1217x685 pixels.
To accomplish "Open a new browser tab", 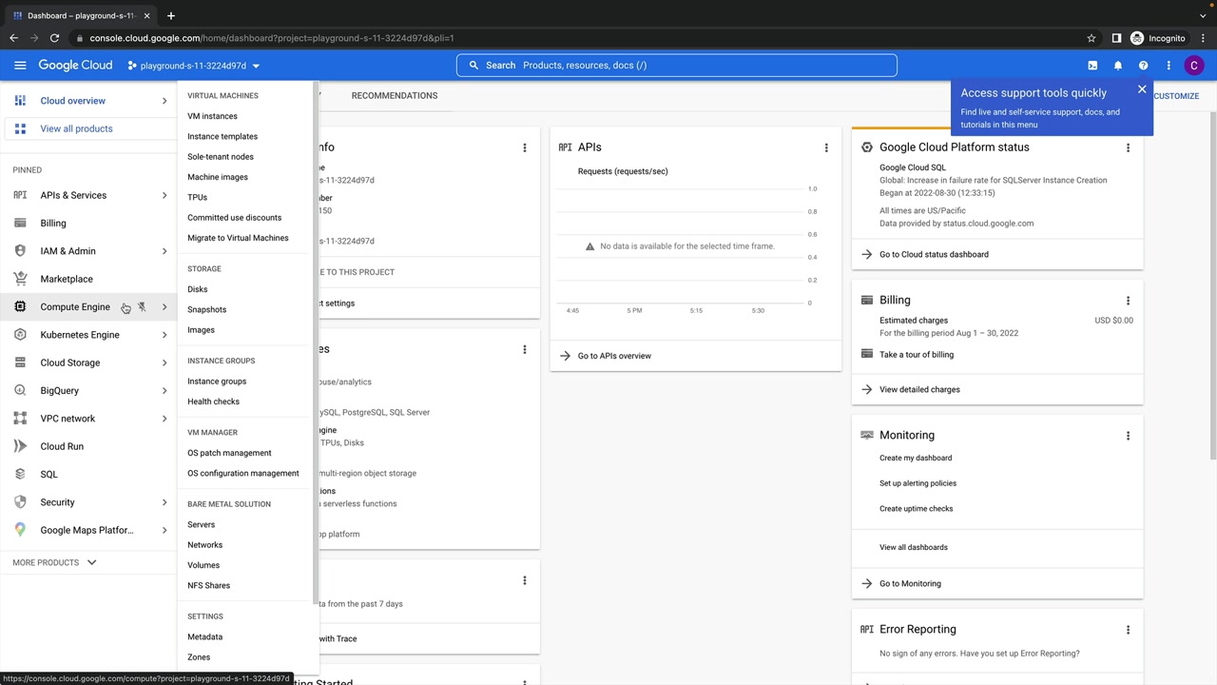I will 171,15.
